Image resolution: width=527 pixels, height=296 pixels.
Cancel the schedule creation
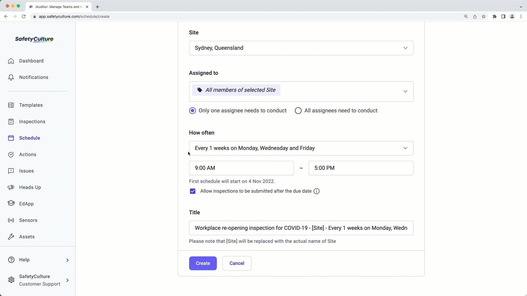237,263
